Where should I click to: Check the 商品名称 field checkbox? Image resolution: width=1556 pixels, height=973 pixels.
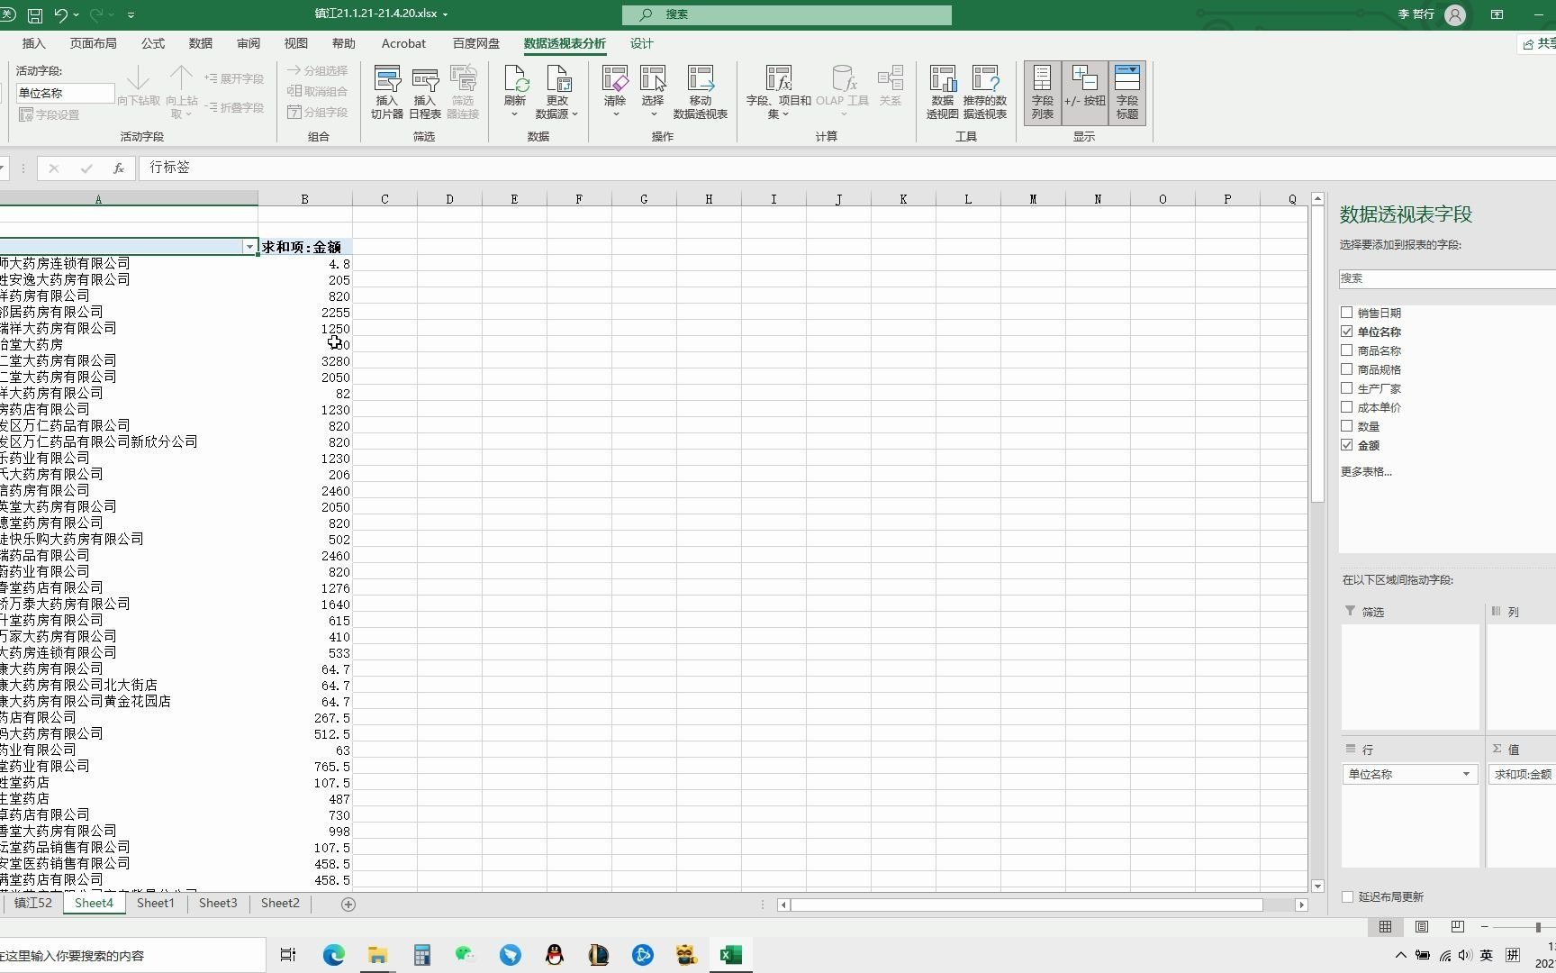click(x=1347, y=350)
